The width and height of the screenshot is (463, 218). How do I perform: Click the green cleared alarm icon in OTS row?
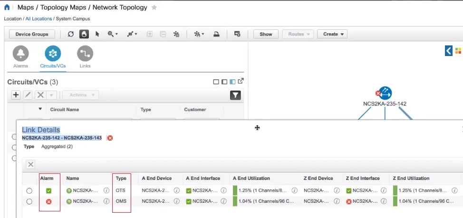click(x=48, y=191)
